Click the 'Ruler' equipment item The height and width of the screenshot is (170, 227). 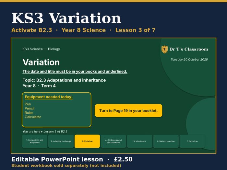click(x=29, y=113)
